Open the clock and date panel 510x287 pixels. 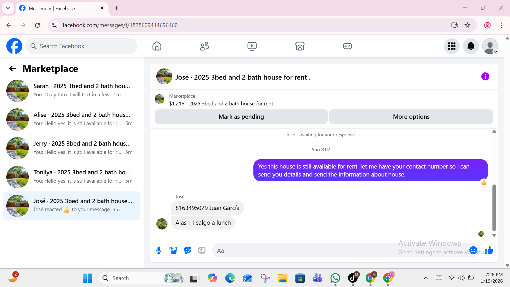point(492,278)
